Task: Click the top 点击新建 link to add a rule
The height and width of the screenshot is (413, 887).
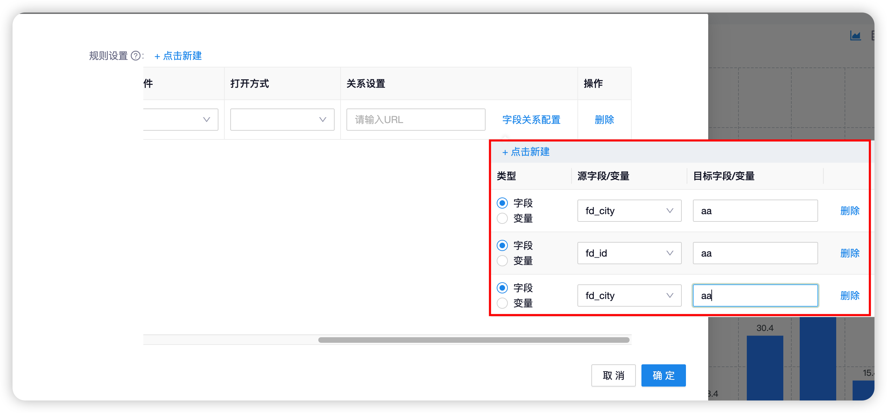Action: [178, 56]
